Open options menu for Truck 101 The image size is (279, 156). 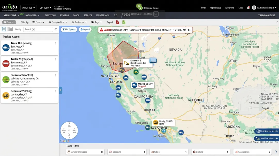point(55,43)
